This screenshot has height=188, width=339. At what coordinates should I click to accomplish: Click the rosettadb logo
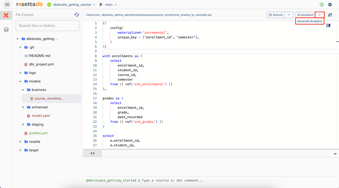pos(29,4)
